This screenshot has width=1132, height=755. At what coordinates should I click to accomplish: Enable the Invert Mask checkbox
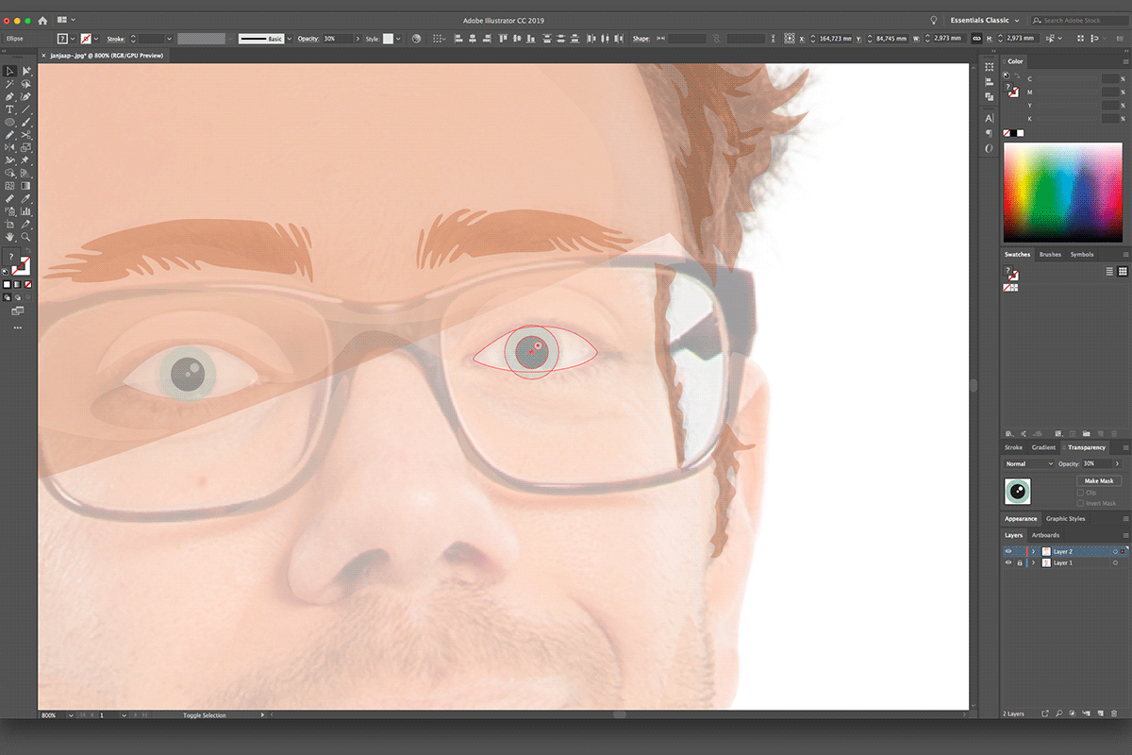tap(1080, 503)
